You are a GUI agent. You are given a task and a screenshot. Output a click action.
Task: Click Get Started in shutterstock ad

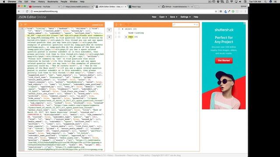(224, 61)
